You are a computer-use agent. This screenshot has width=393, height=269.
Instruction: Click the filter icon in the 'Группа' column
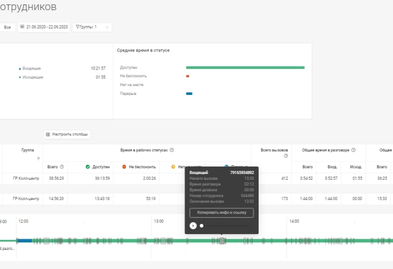coord(38,158)
